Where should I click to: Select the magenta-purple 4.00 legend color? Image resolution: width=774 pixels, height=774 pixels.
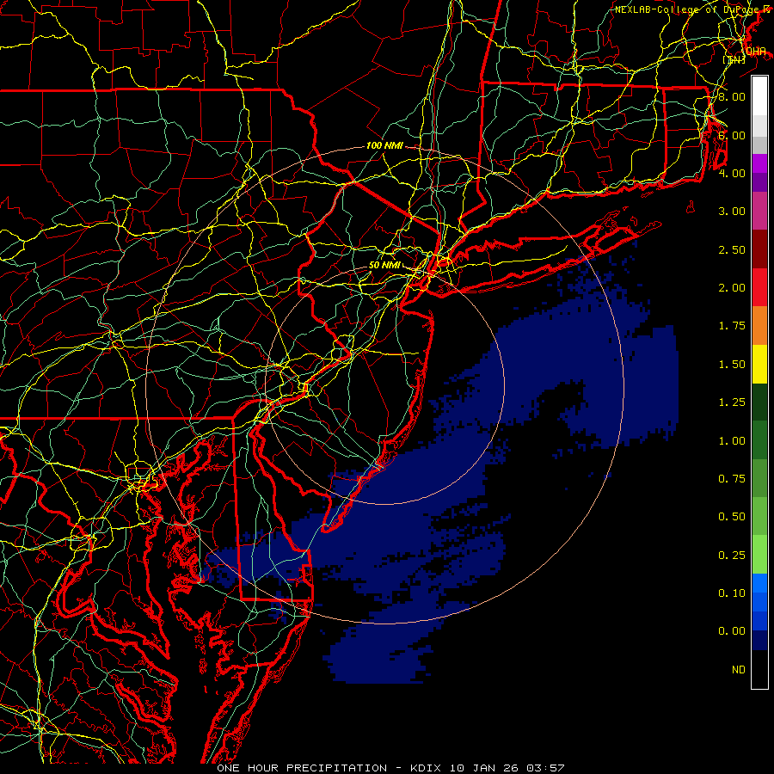759,164
